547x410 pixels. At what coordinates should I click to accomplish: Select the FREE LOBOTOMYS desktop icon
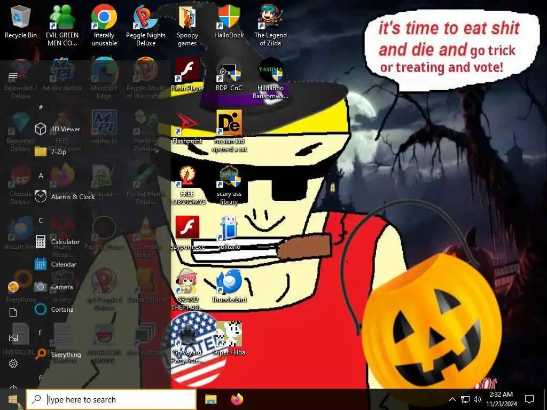187,185
